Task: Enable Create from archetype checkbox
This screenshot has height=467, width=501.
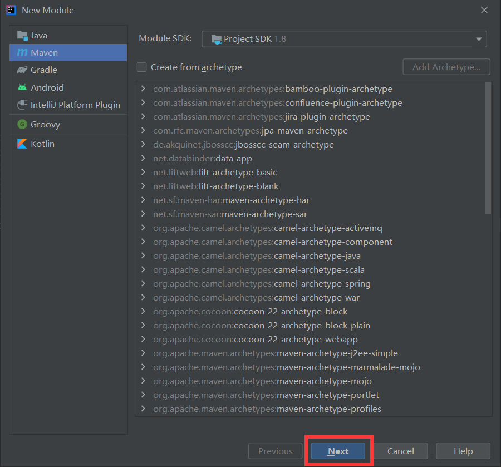Action: [x=141, y=67]
